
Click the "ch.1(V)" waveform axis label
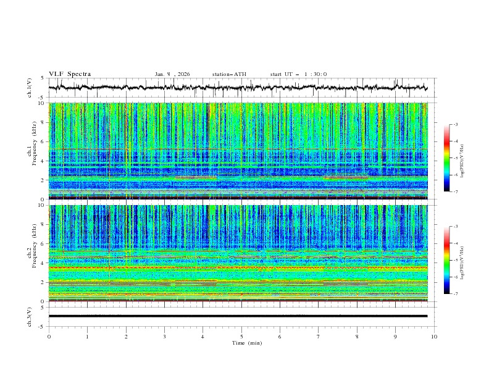tap(30, 88)
